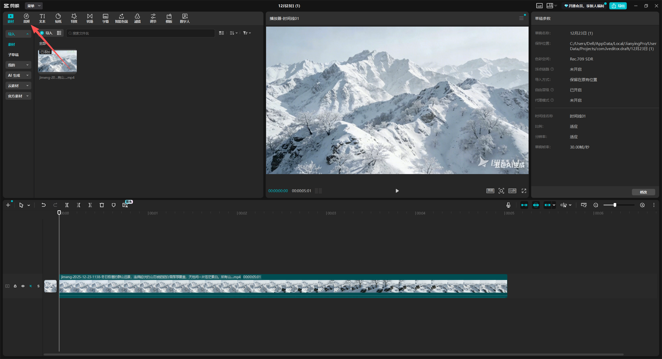
Task: Open the 特效 effects panel
Action: 74,18
